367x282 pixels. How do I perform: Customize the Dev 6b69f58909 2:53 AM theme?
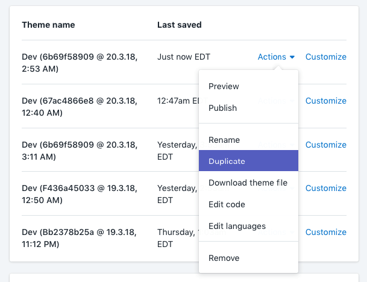pos(326,57)
